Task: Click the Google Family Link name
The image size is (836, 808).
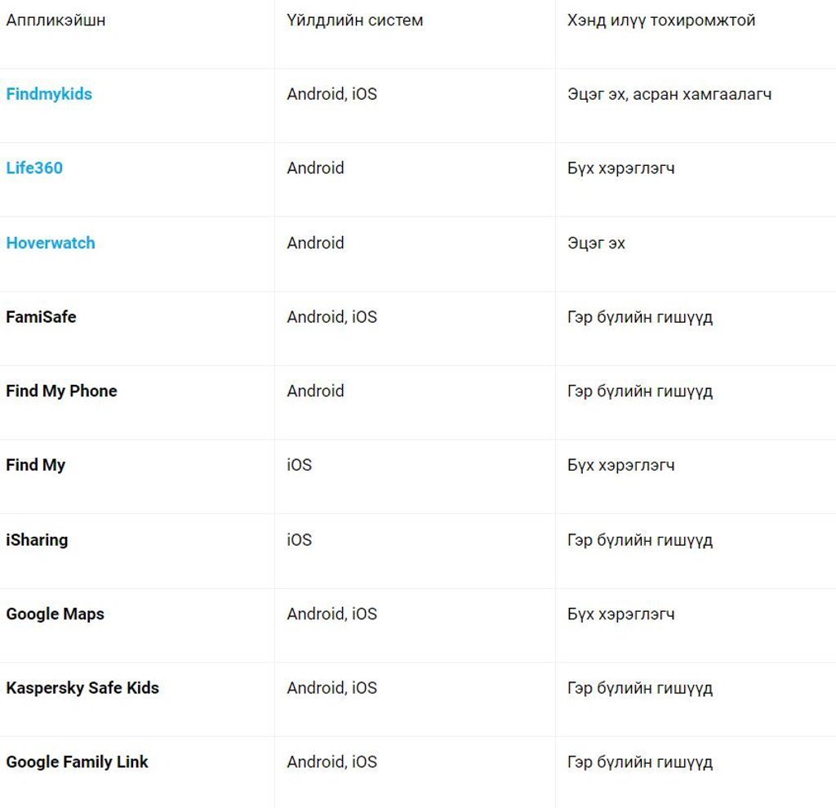Action: point(77,762)
